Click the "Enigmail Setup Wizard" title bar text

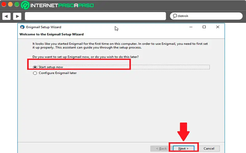tap(44, 27)
